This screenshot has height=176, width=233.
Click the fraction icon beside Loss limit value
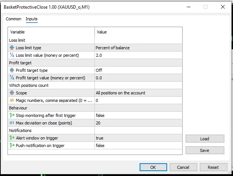12,55
